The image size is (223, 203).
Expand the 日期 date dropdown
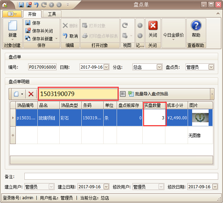tap(106, 67)
